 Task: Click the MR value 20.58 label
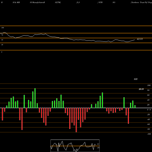(x=141, y=89)
